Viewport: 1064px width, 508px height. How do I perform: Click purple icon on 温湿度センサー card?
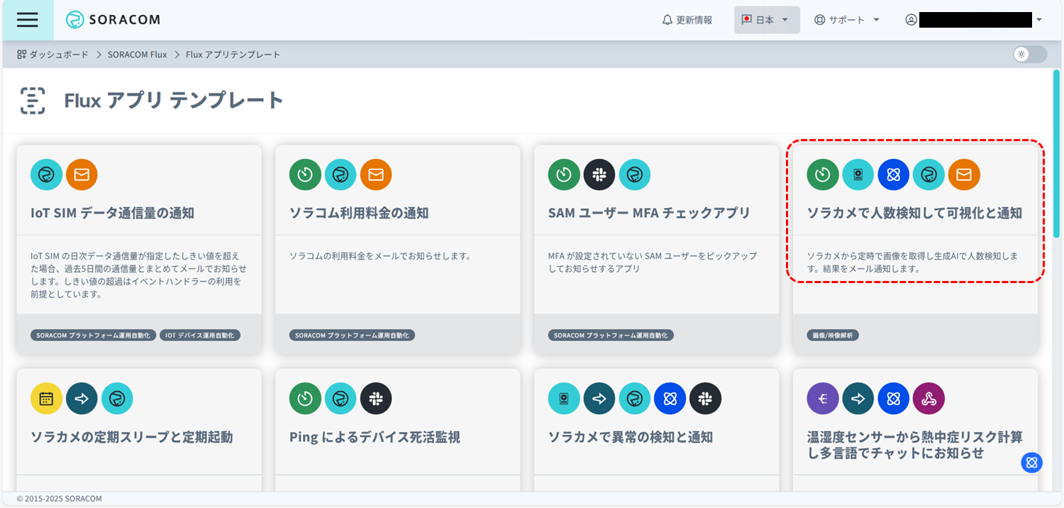point(823,398)
